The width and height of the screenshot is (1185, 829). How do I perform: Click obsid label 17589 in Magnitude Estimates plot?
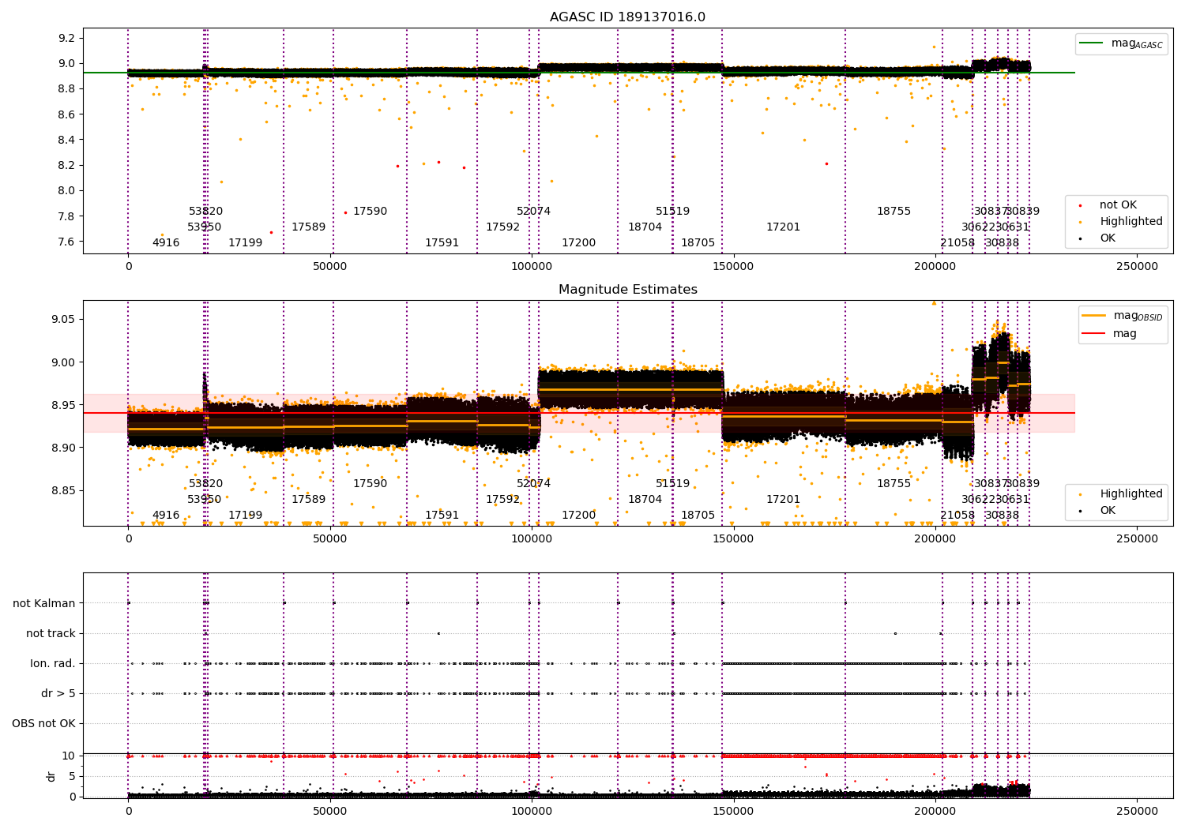[x=308, y=500]
